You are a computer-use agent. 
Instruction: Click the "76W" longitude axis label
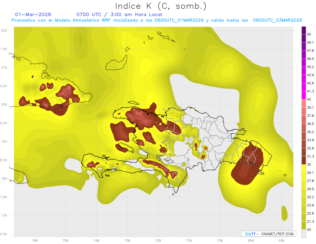[34, 240]
